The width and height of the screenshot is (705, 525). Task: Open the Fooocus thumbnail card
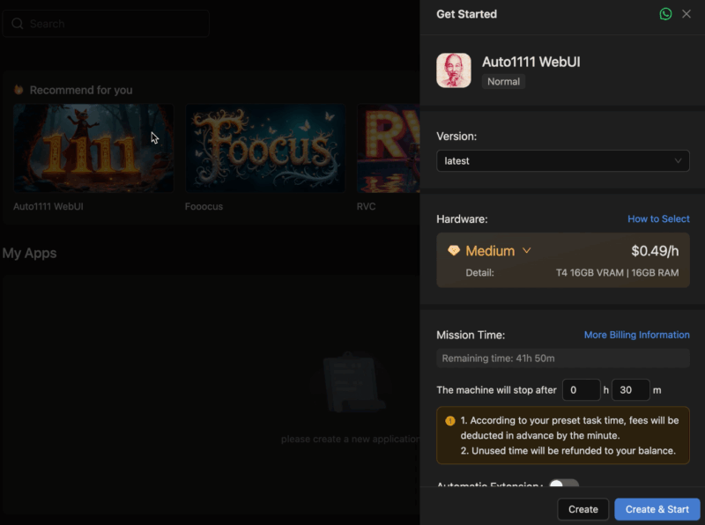pos(265,148)
